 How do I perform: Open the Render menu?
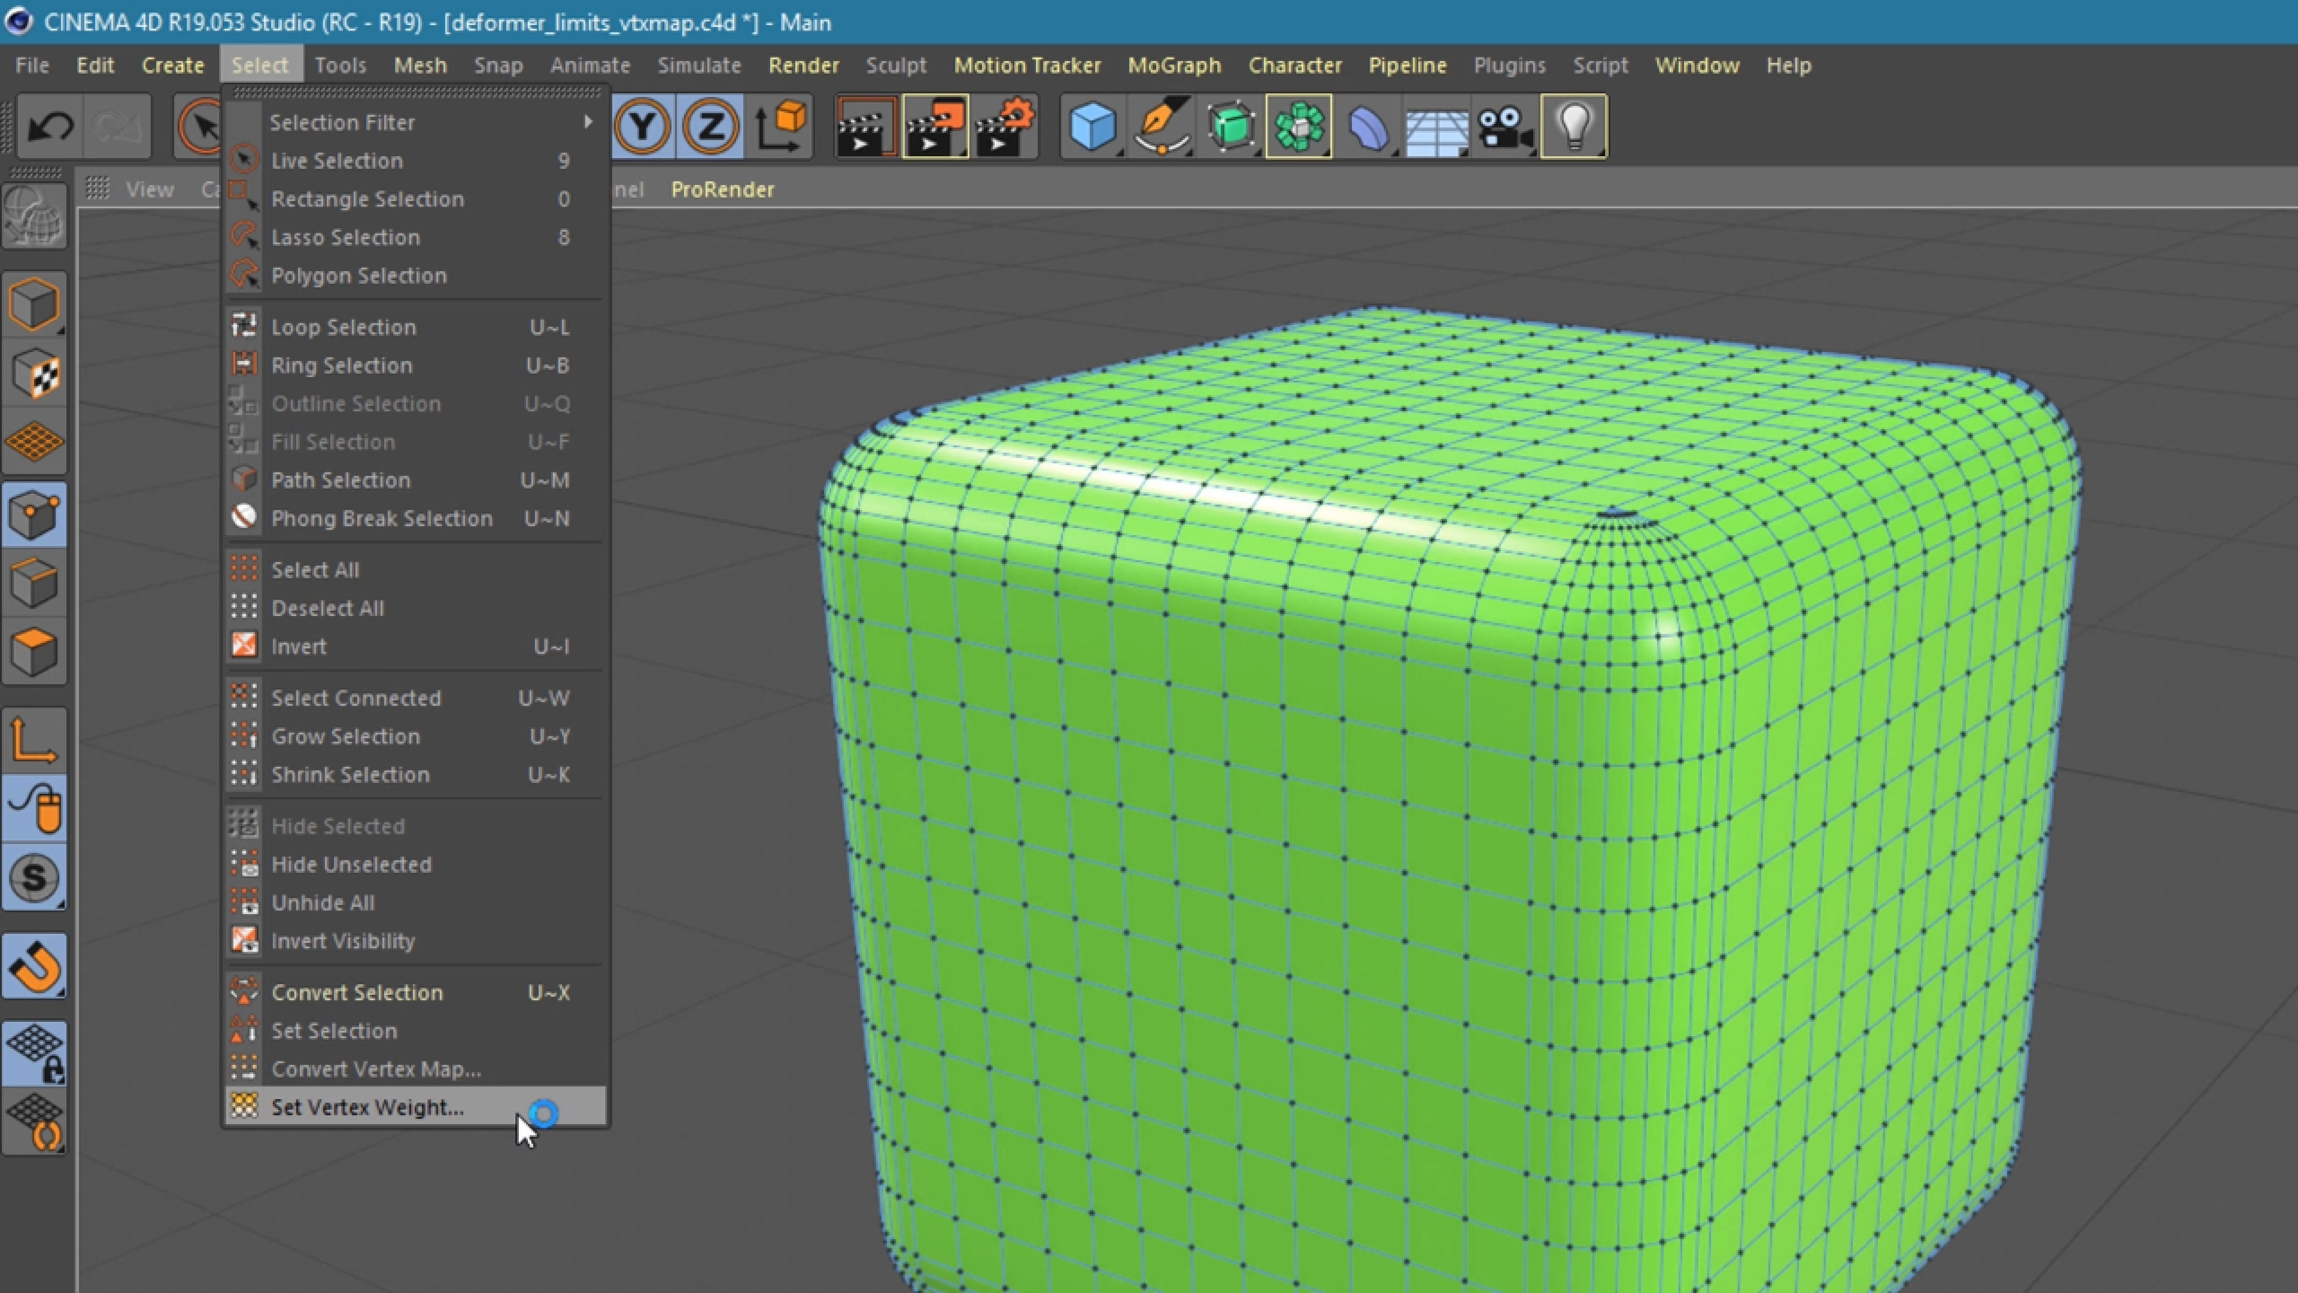pos(803,65)
